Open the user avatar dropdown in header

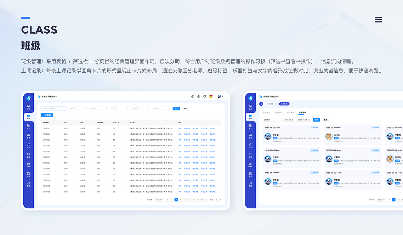[220, 96]
